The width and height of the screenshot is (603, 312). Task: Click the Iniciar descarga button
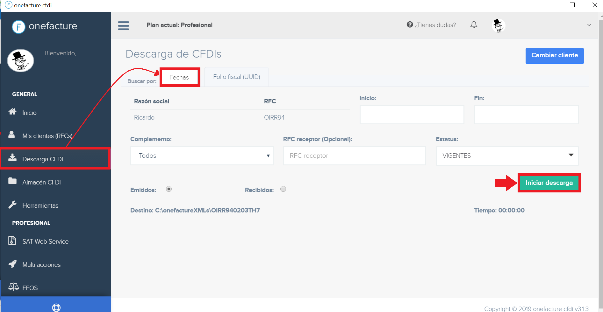[x=549, y=183]
